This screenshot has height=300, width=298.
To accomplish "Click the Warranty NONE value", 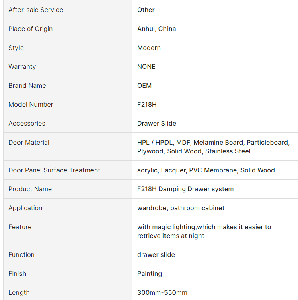I will click(146, 66).
